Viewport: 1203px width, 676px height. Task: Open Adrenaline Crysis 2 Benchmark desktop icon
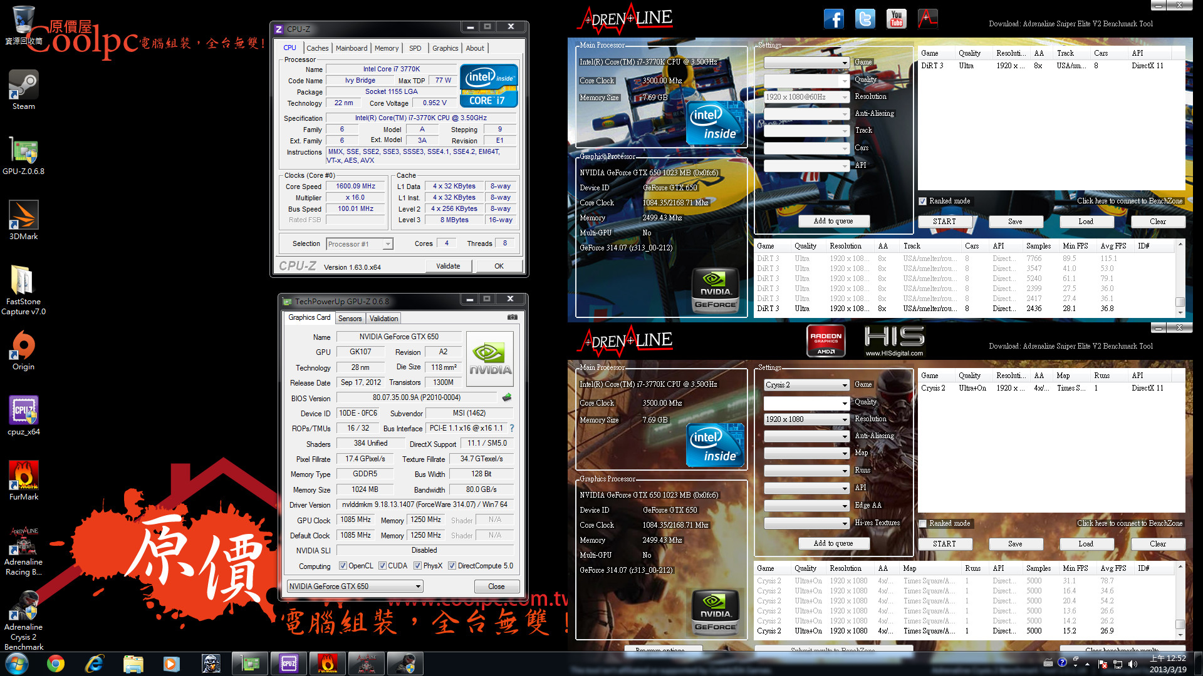[x=23, y=620]
